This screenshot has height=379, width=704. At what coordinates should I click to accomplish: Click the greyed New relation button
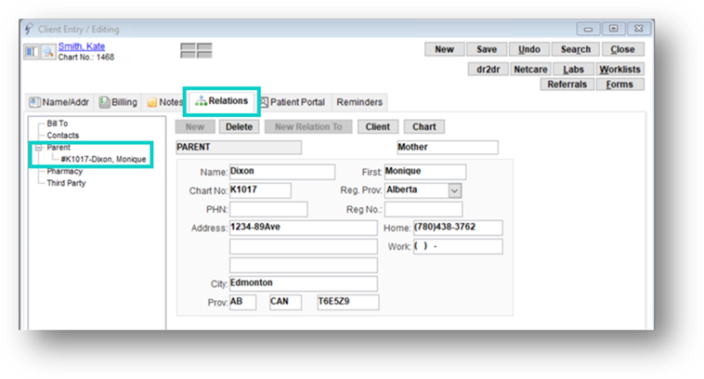tap(195, 127)
